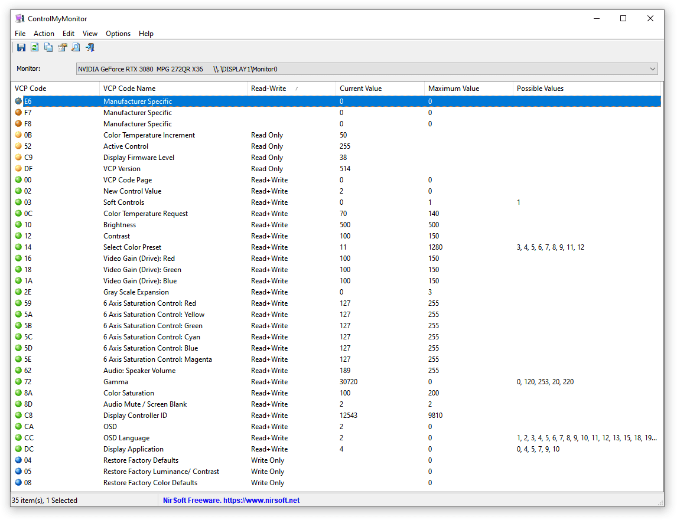Sort by the VCP Code Name column header
677x520 pixels.
click(x=129, y=89)
